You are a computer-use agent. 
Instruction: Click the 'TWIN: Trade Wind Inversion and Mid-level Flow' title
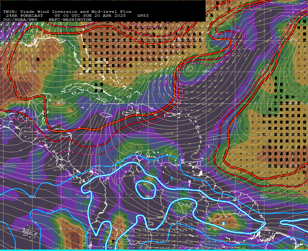click(67, 12)
